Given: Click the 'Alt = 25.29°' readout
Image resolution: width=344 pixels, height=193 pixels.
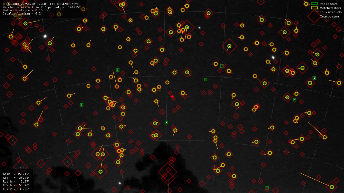Looking at the screenshot, I should [16, 178].
